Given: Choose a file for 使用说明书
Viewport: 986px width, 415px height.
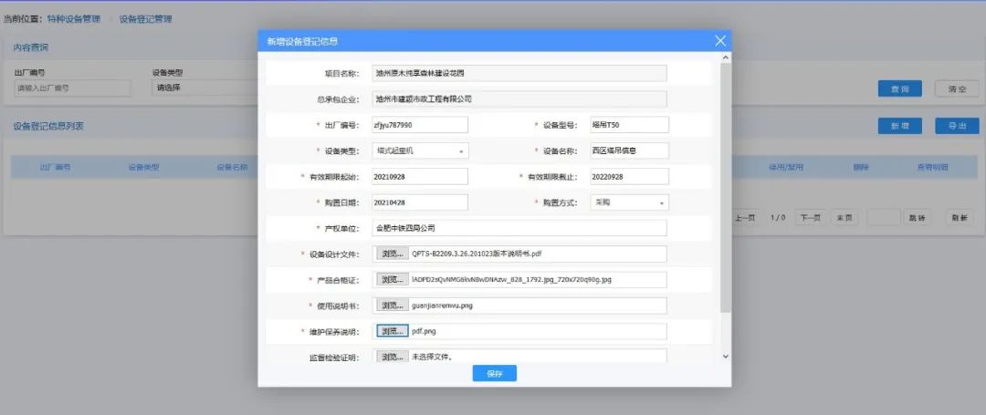Looking at the screenshot, I should (x=392, y=305).
